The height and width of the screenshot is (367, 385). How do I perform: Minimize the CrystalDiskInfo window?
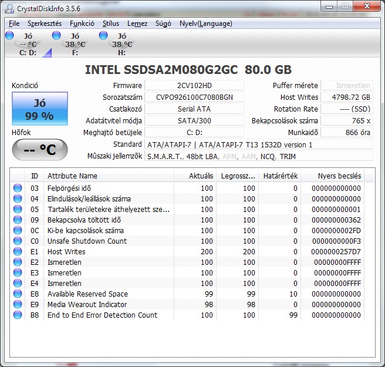click(329, 6)
